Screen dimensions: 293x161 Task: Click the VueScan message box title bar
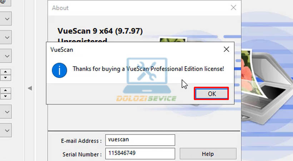135,50
